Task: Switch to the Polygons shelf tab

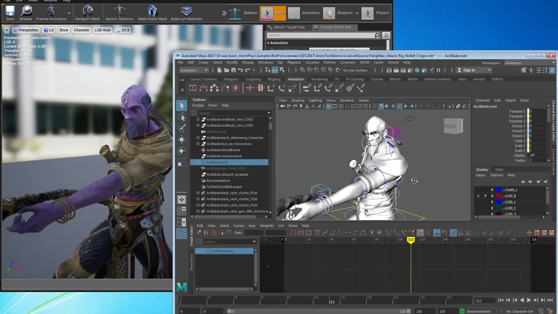Action: pyautogui.click(x=231, y=79)
